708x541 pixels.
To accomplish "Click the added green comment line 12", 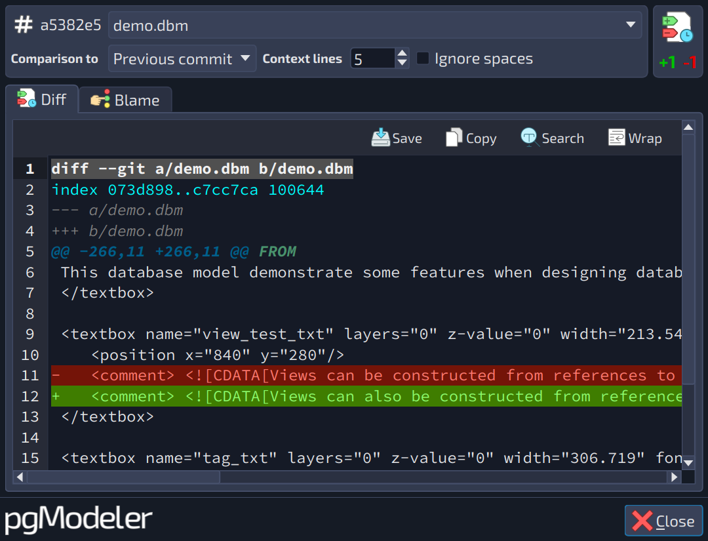I will (366, 396).
